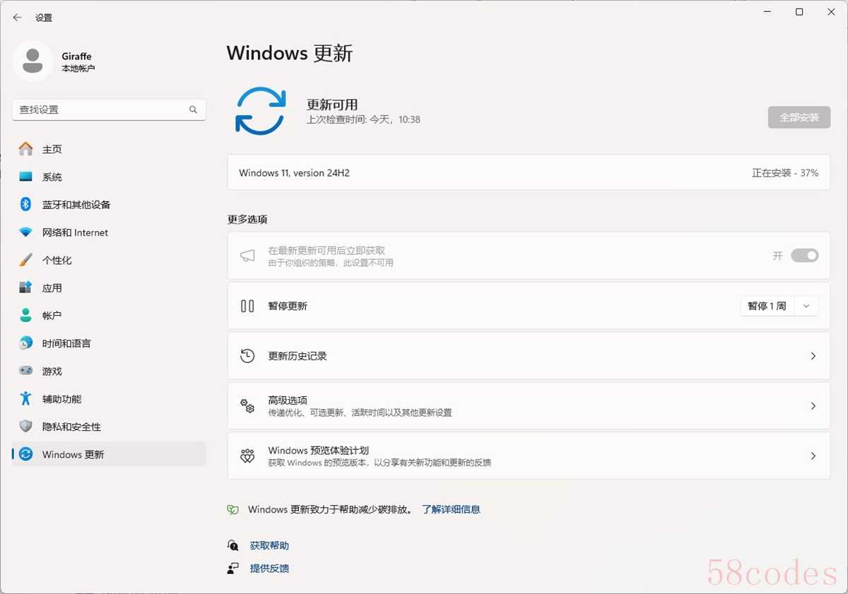
Task: Open 更新历史记录 row
Action: (529, 356)
